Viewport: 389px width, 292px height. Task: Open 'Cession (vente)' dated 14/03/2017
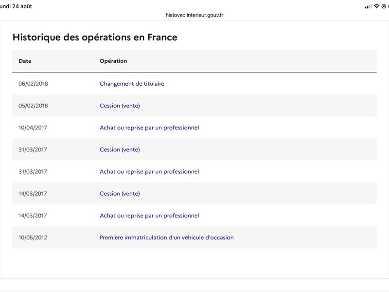(120, 193)
